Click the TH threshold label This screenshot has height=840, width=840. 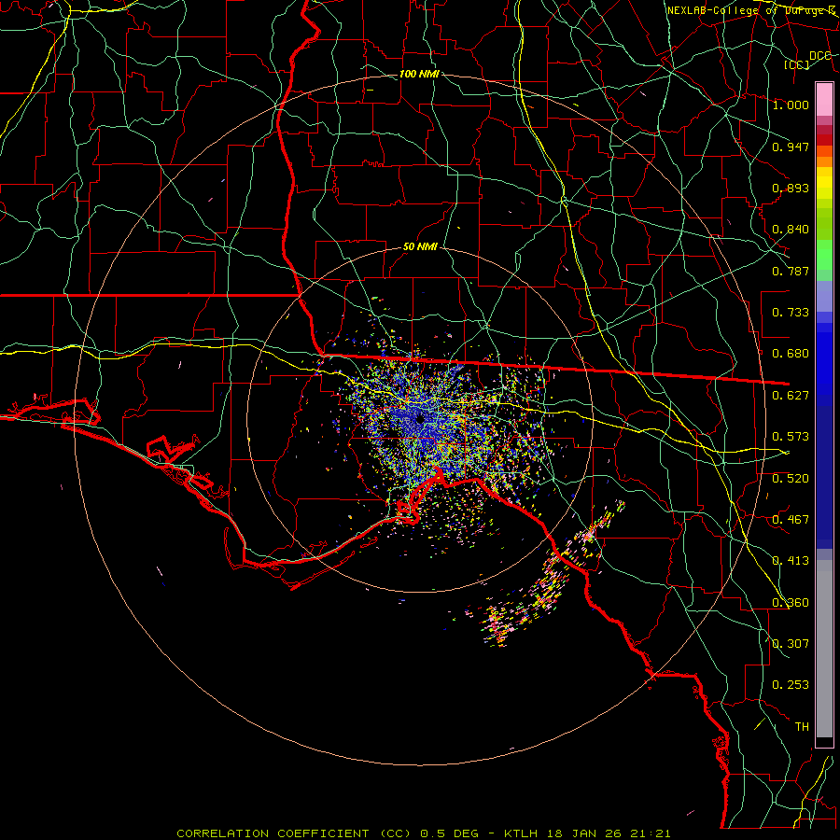click(x=802, y=727)
